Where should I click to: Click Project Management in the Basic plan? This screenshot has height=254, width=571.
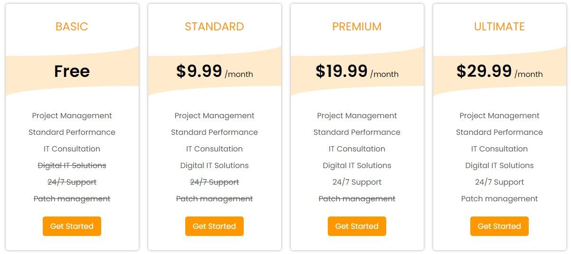click(x=72, y=115)
